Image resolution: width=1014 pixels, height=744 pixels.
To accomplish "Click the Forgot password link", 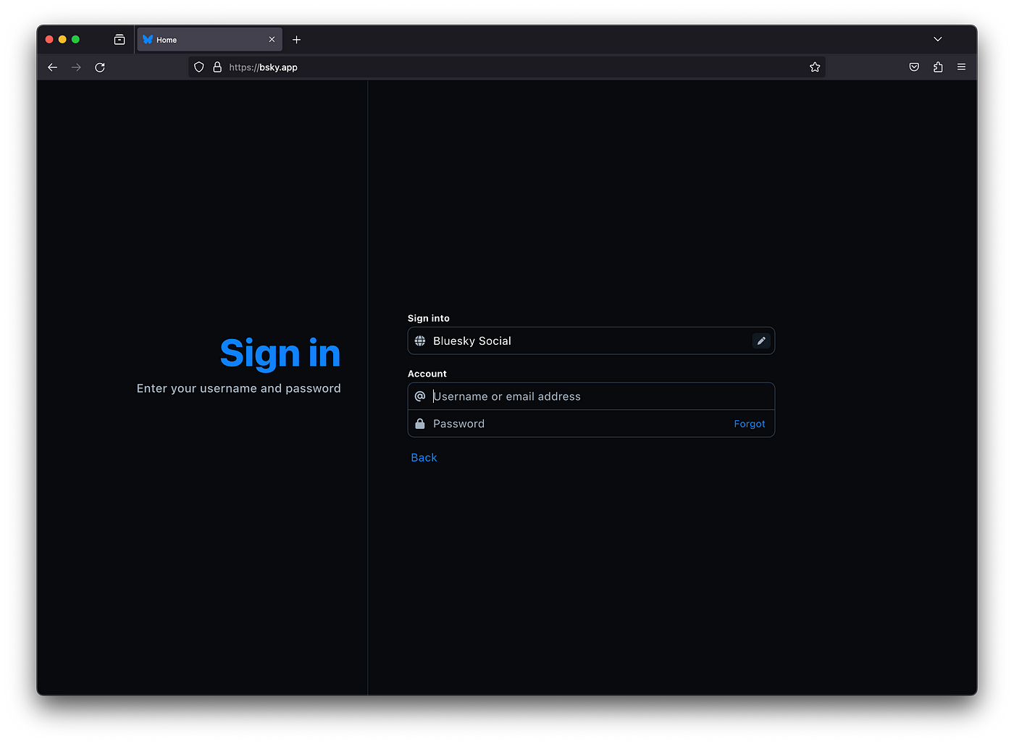I will pos(750,424).
